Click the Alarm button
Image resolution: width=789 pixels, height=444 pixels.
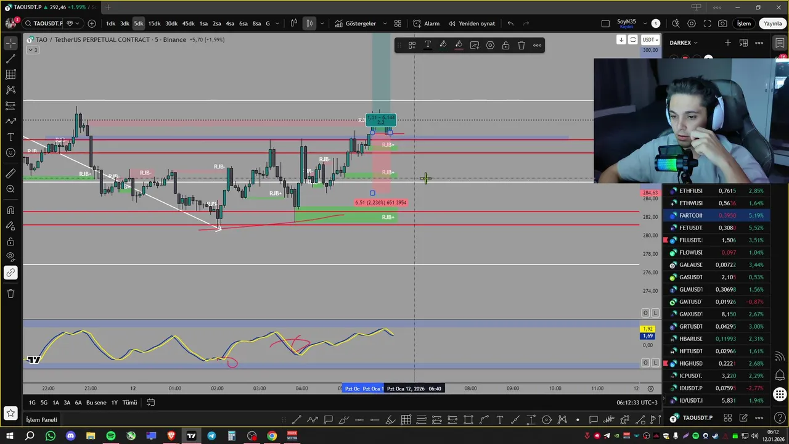[x=427, y=23]
